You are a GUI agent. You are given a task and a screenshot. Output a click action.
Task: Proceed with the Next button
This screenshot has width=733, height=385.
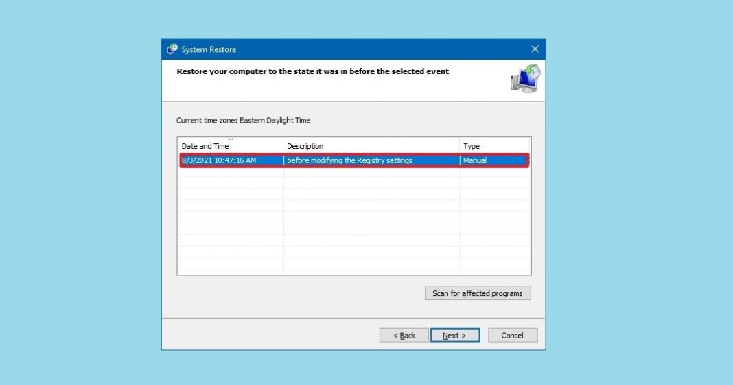[x=454, y=335]
